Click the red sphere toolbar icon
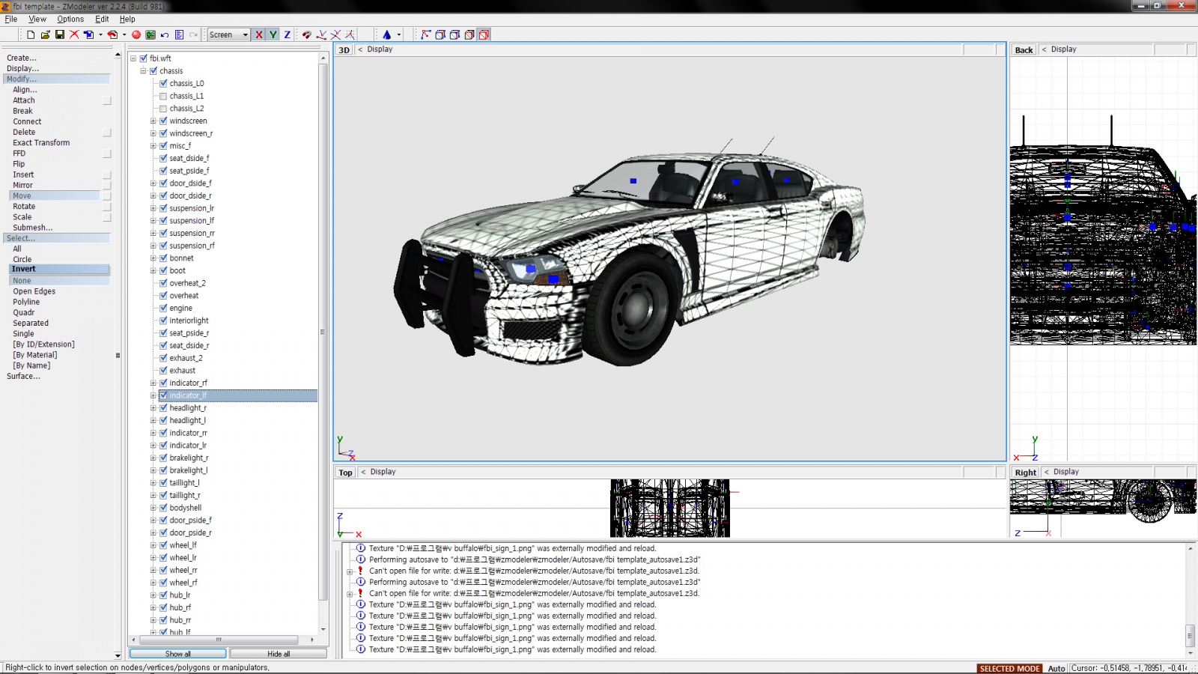1198x674 pixels. coord(136,34)
